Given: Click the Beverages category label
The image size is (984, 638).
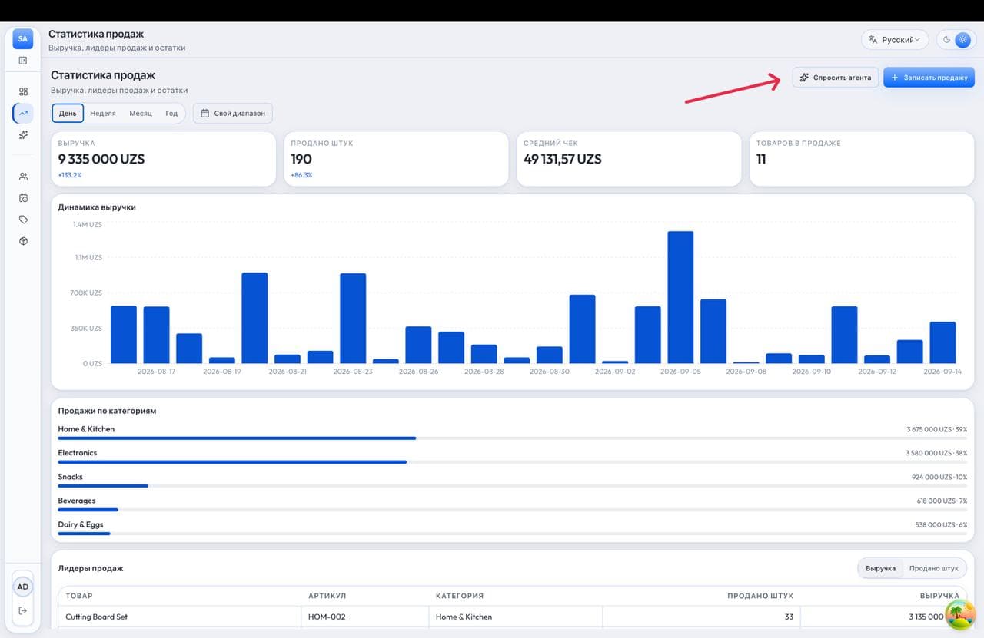Looking at the screenshot, I should point(77,501).
